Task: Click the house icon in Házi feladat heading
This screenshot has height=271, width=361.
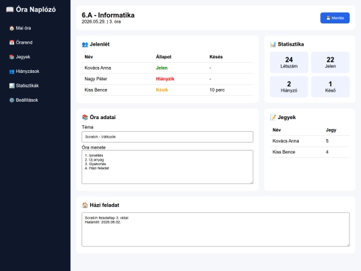Action: tap(85, 205)
